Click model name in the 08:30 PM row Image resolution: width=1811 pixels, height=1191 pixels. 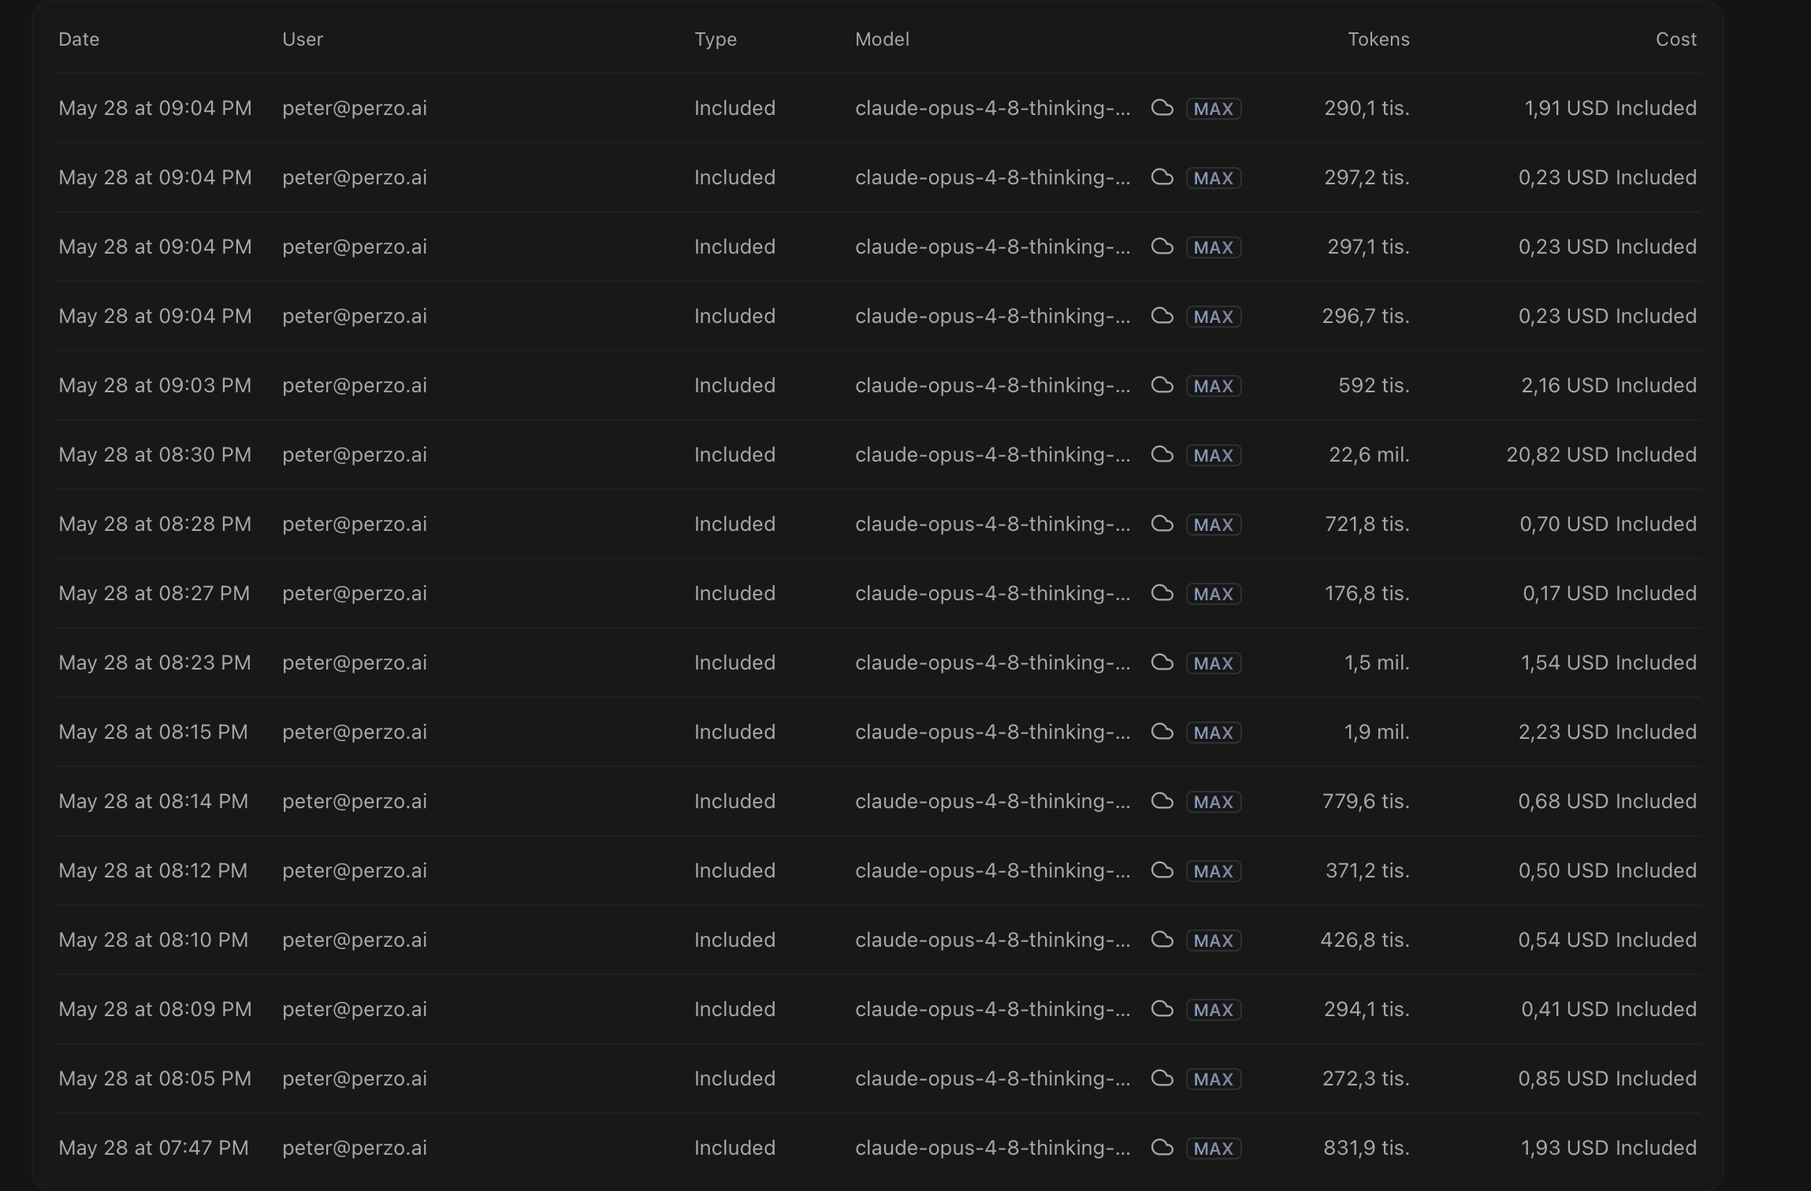tap(993, 455)
